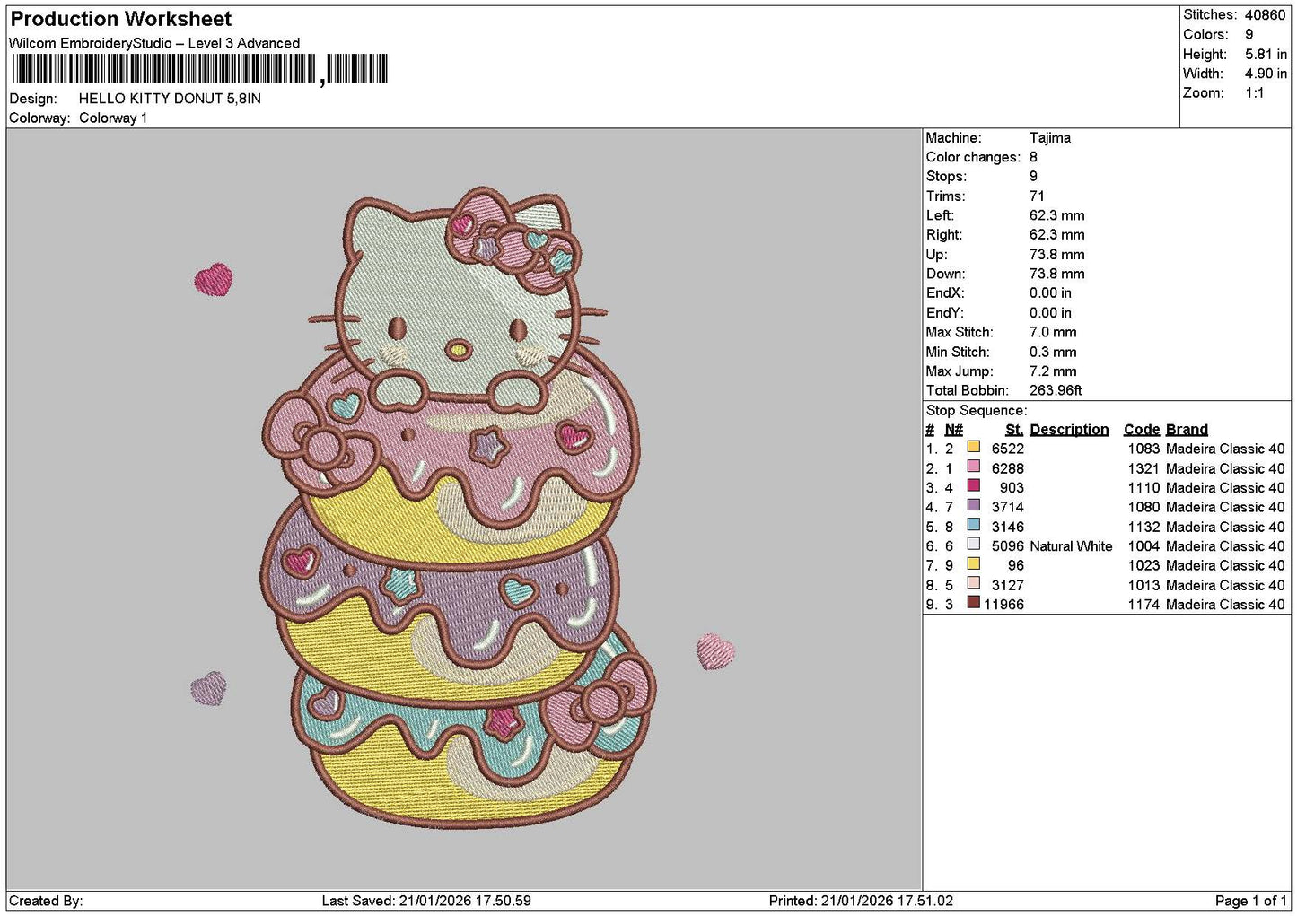
Task: Click the Zoom value '1:1'
Action: [x=1254, y=93]
